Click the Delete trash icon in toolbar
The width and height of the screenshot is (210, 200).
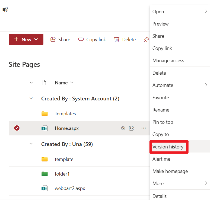click(116, 39)
